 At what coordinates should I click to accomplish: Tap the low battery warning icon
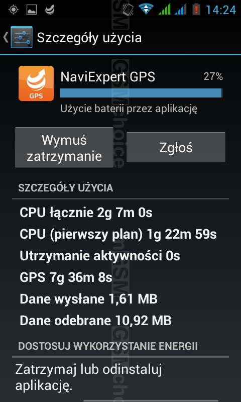[x=196, y=9]
